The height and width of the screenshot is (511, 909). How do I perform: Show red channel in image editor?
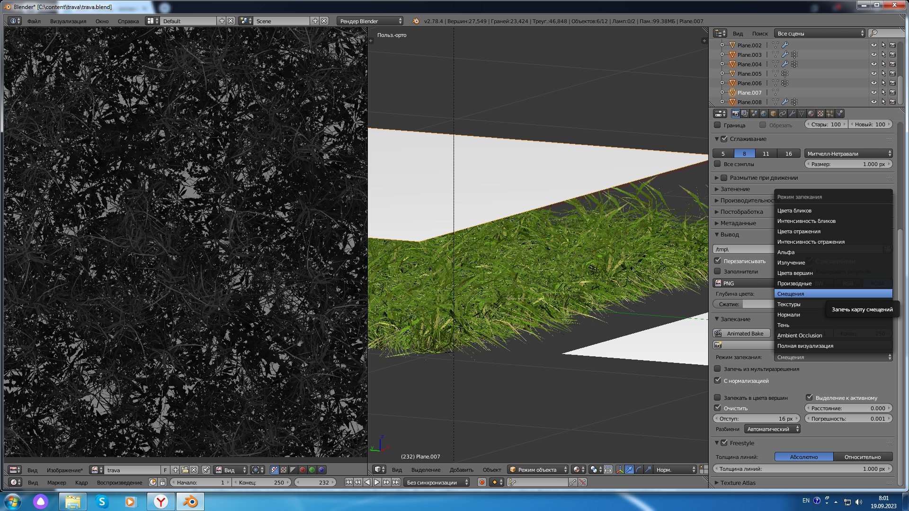coord(303,470)
